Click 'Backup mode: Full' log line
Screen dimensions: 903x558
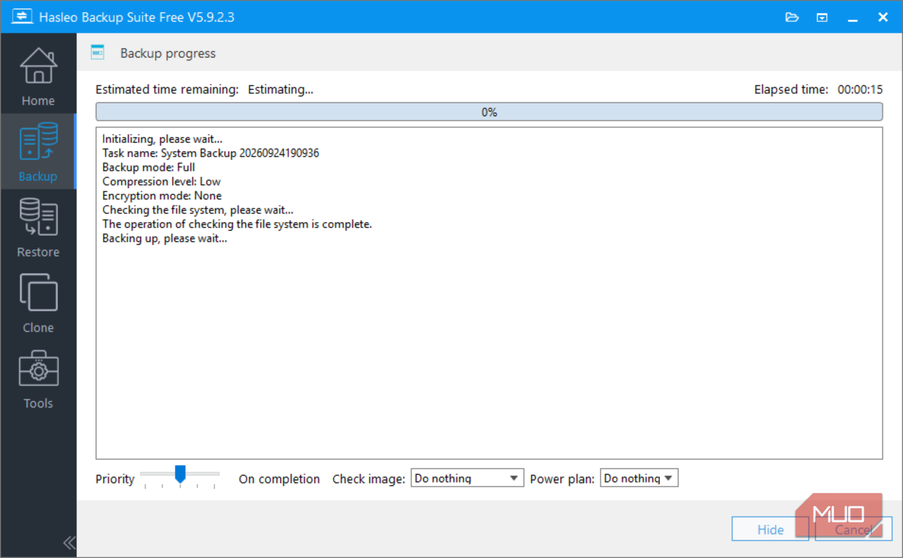[x=148, y=167]
